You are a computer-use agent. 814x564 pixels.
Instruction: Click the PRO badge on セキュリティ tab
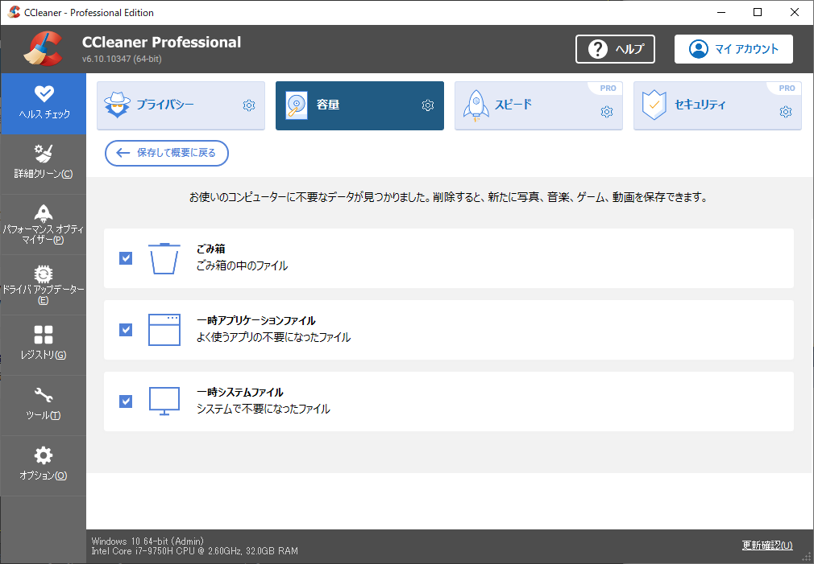[x=787, y=89]
